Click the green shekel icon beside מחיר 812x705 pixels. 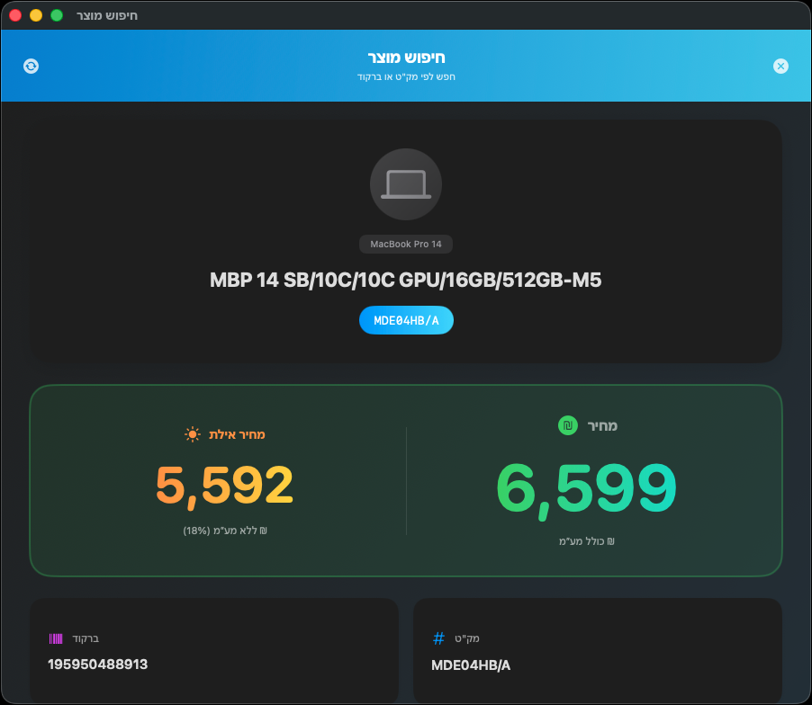[567, 425]
